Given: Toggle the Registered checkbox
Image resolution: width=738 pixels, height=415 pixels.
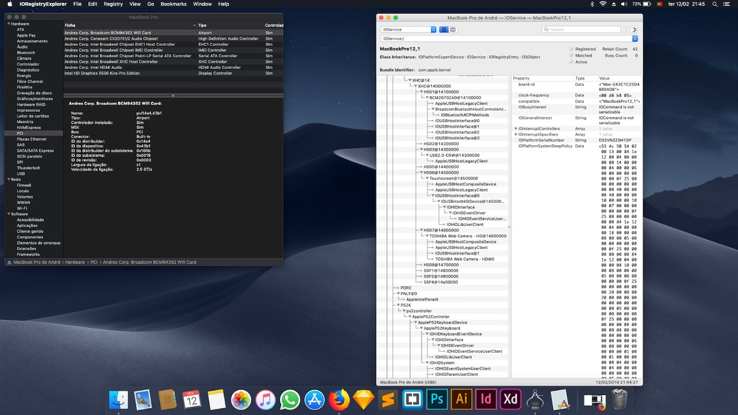Looking at the screenshot, I should [572, 49].
